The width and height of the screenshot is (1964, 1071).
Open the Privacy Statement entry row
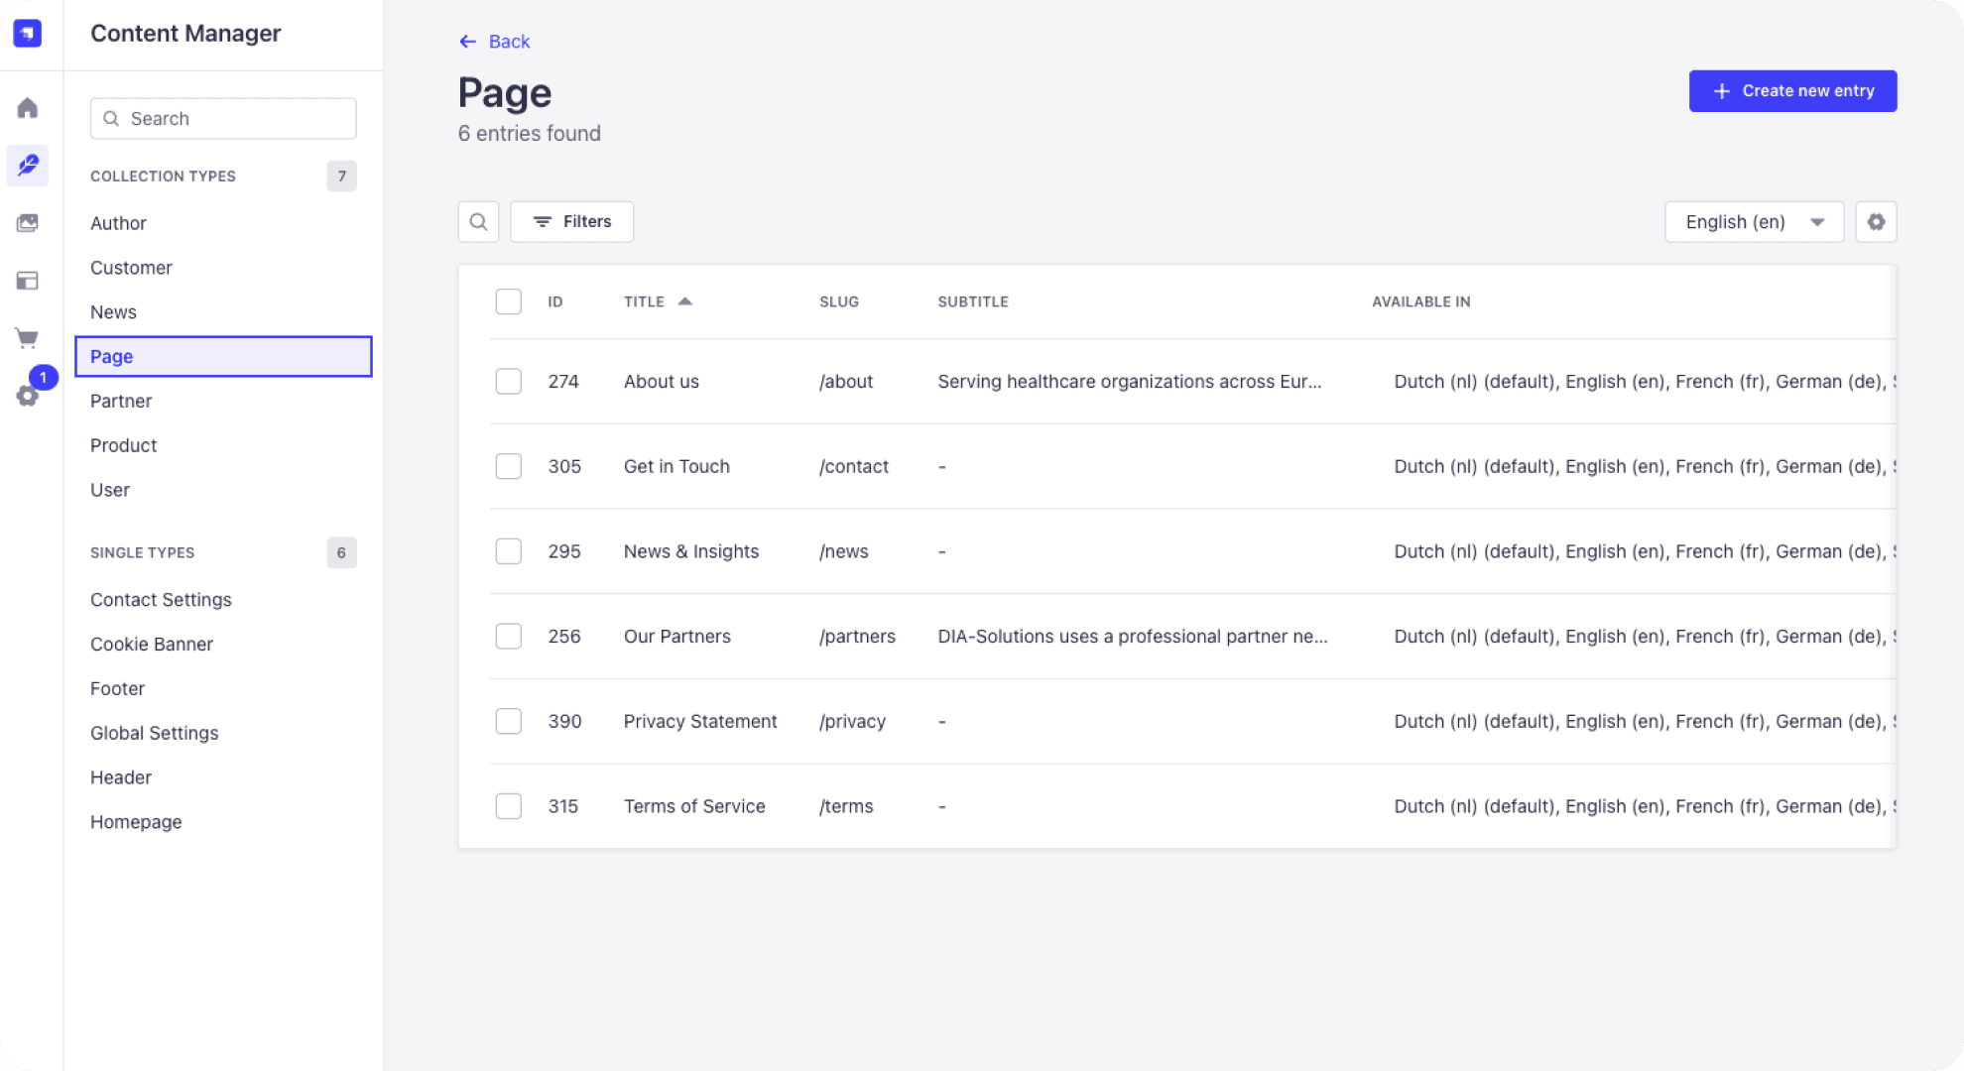tap(700, 721)
